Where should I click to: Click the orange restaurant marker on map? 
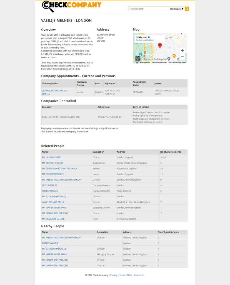(174, 56)
